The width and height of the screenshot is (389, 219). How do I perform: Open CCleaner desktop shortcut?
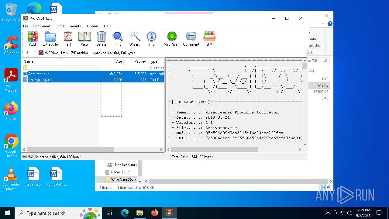click(11, 45)
